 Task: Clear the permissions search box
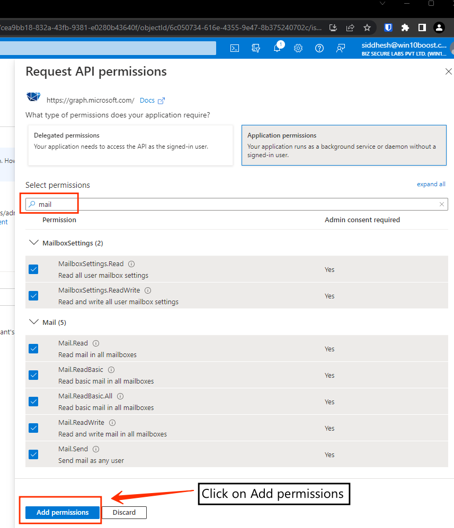pyautogui.click(x=442, y=204)
